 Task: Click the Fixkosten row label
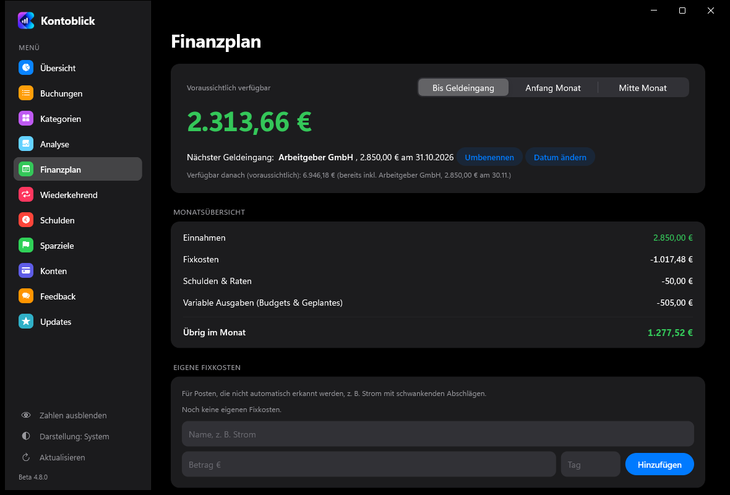click(200, 259)
